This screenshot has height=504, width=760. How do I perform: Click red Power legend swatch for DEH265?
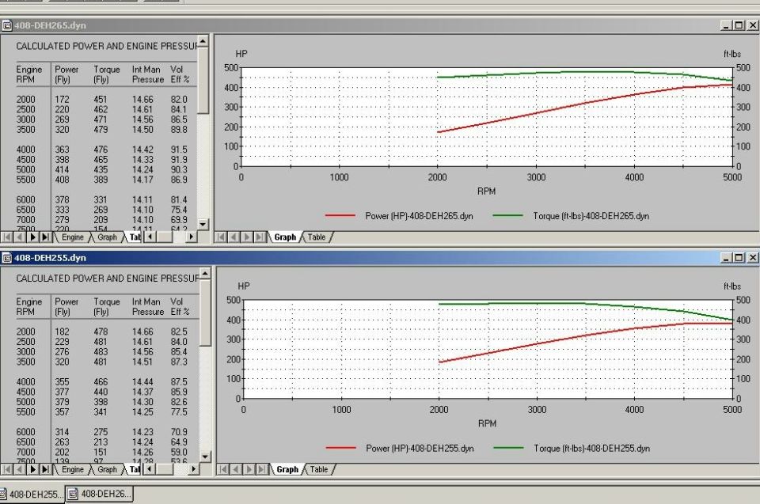pos(340,216)
